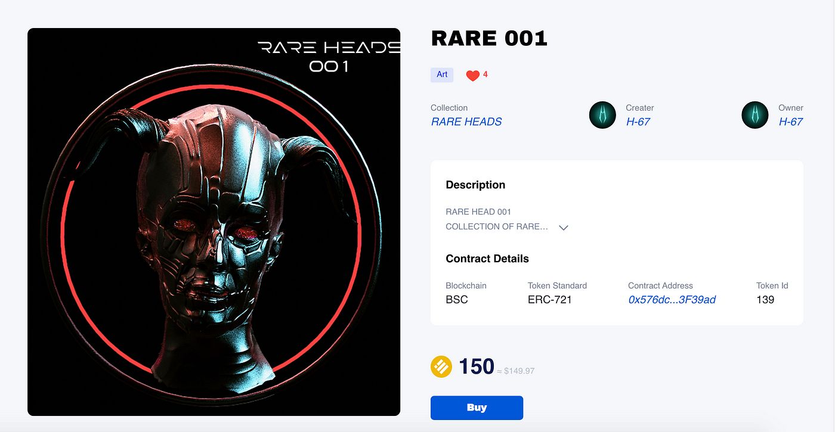The height and width of the screenshot is (432, 835).
Task: Click the yellow BUSD coin icon
Action: (441, 366)
